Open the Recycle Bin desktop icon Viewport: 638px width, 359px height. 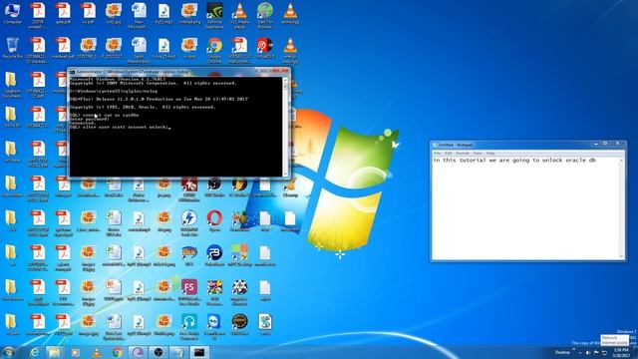point(12,48)
